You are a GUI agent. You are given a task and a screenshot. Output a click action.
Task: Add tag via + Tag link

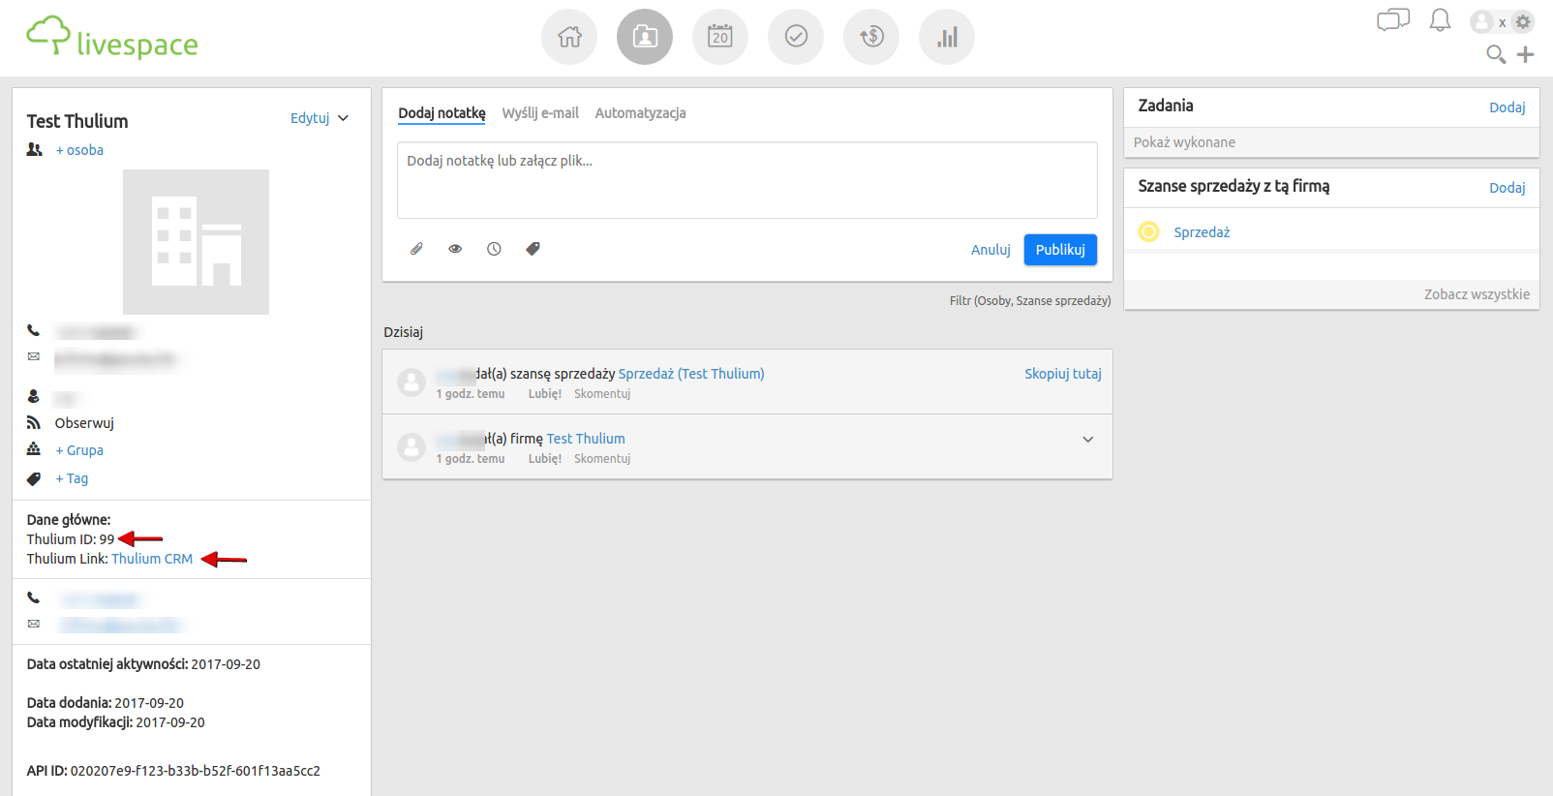coord(72,478)
